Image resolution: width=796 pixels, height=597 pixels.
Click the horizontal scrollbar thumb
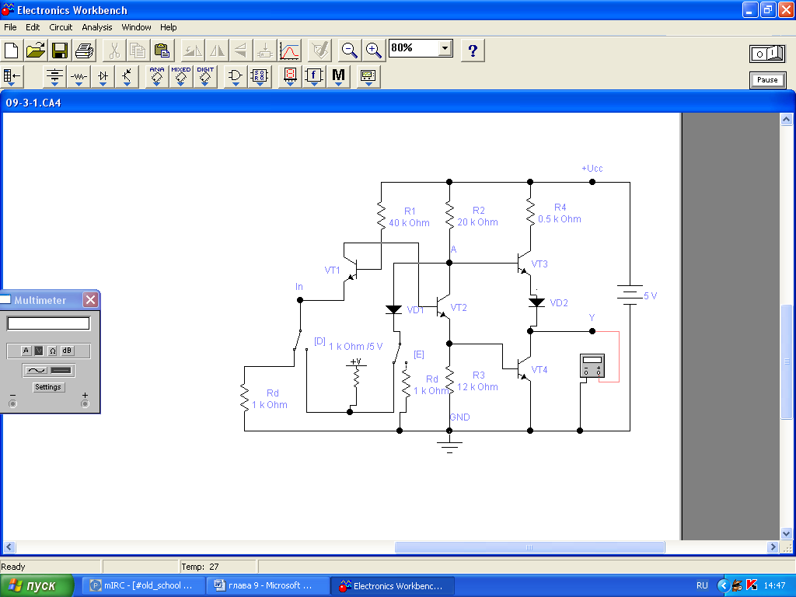pos(529,547)
